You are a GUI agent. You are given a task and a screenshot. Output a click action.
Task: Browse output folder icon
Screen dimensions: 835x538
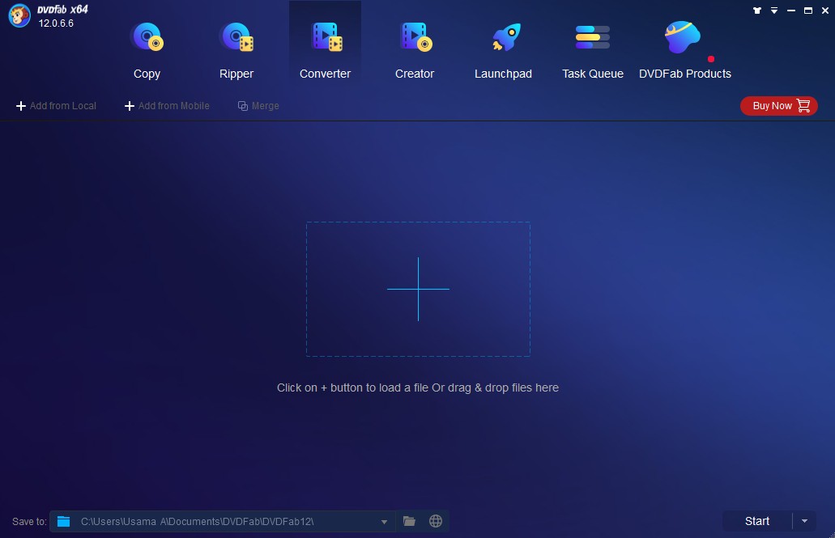410,521
